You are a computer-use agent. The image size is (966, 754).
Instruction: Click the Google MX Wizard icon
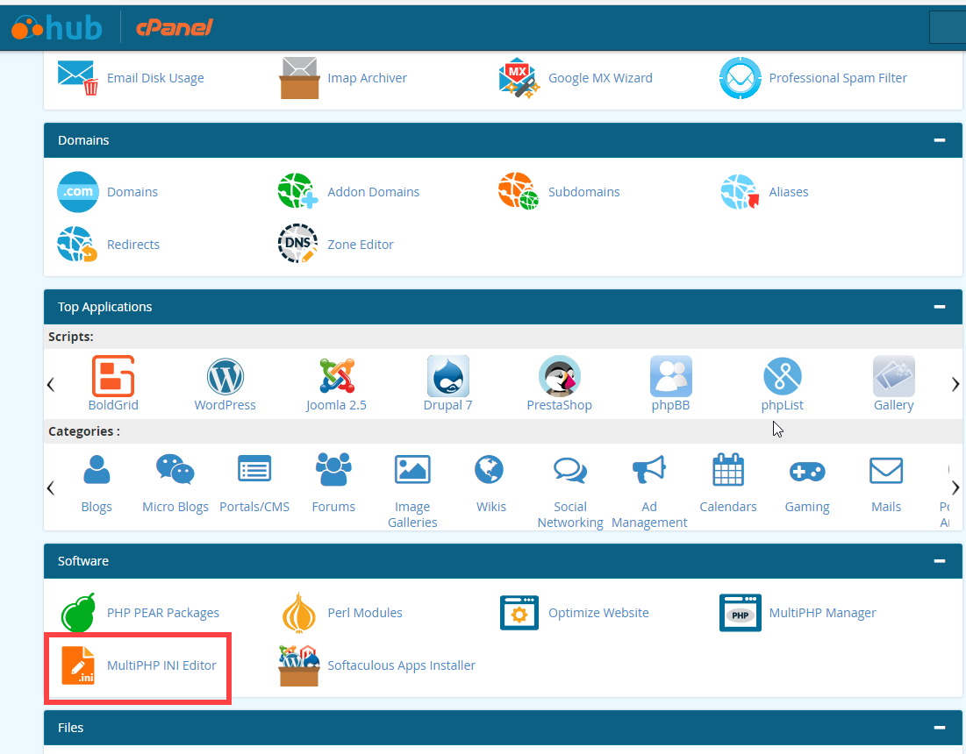518,78
